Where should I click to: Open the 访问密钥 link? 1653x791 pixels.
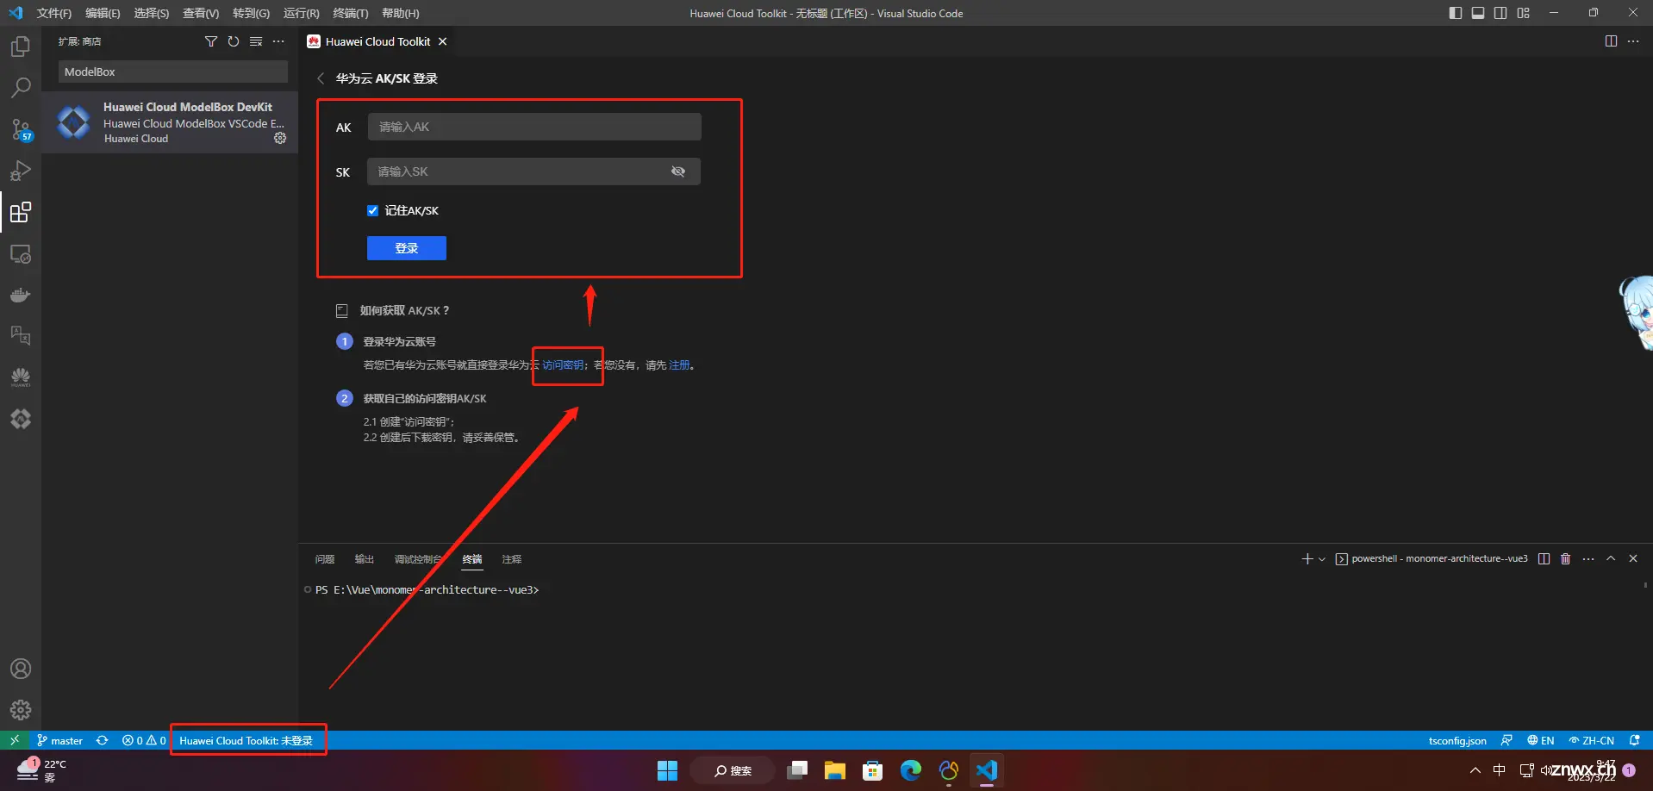[563, 365]
